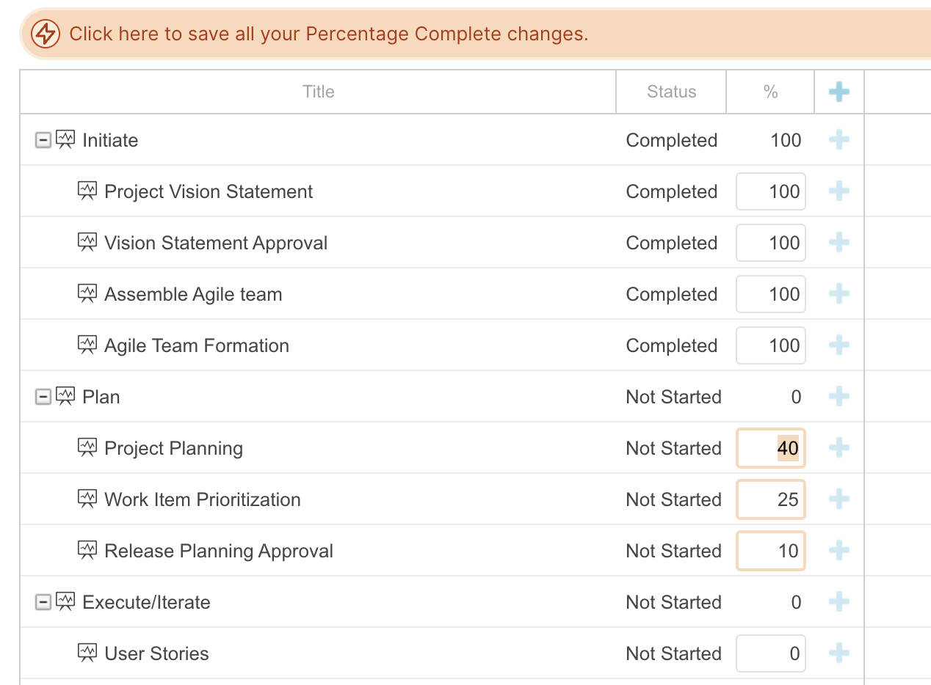Click the Agile Team Formation percent field
This screenshot has width=931, height=685.
point(771,345)
